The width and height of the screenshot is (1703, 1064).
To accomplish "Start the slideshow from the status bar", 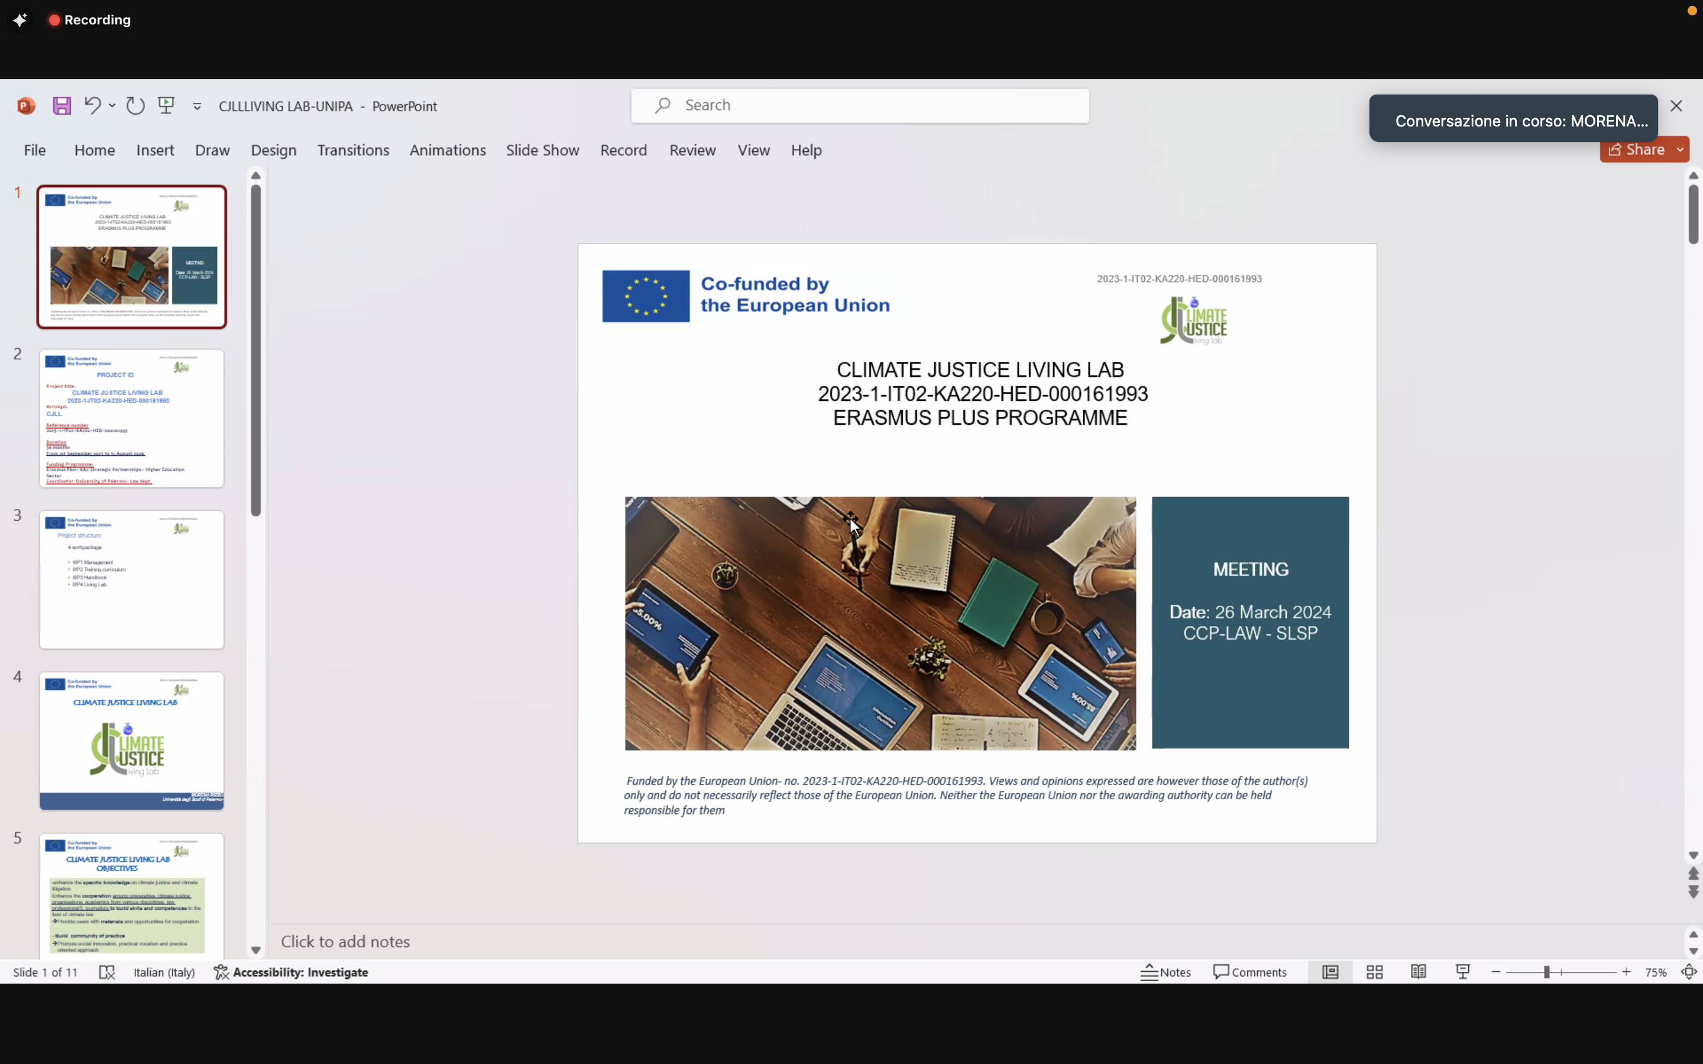I will [x=1462, y=972].
